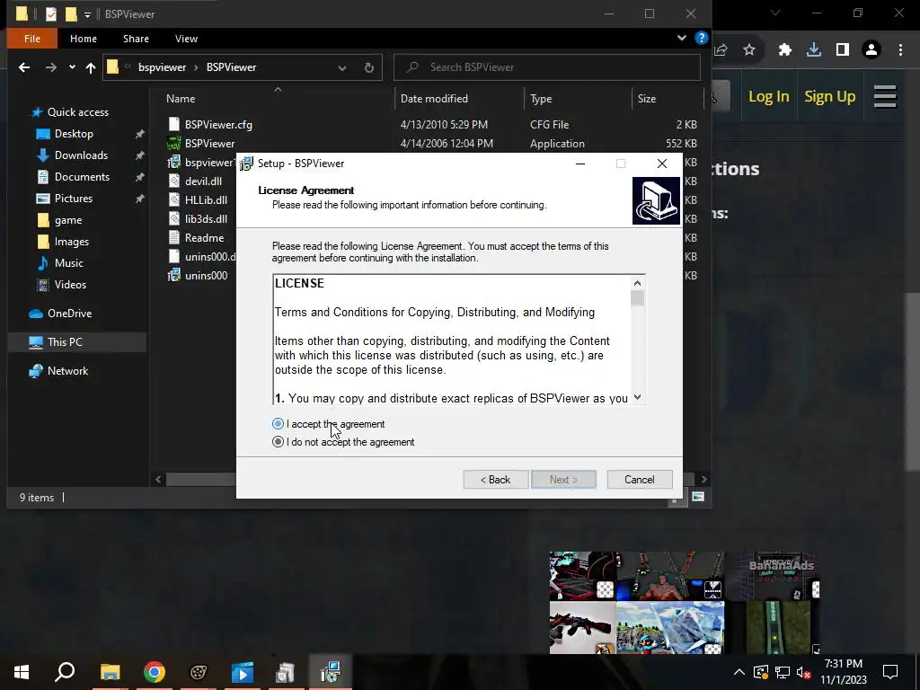The width and height of the screenshot is (920, 690).
Task: Open Pictures in navigation pane
Action: click(x=74, y=199)
